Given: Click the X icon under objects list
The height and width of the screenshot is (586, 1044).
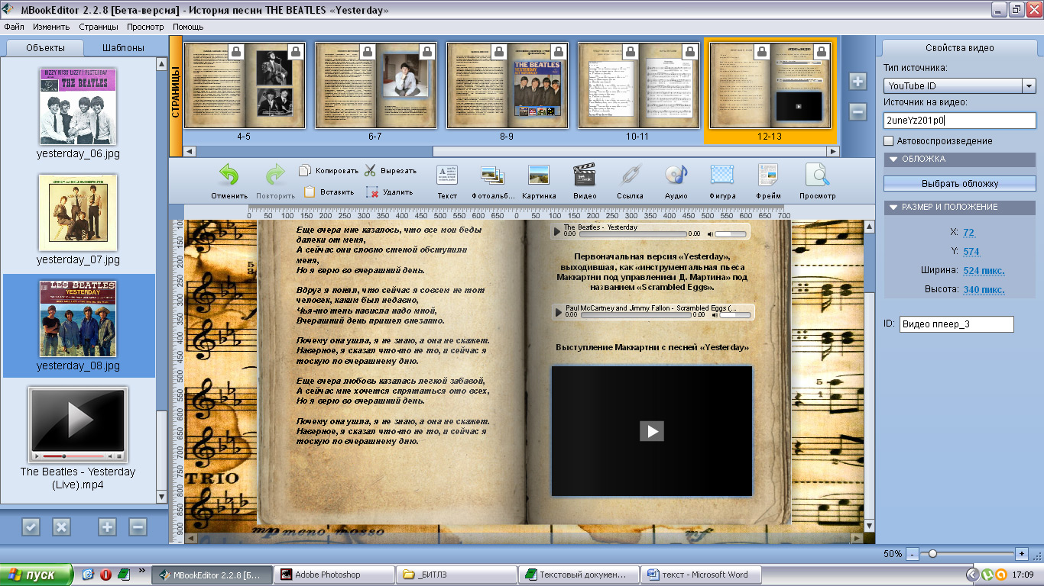Looking at the screenshot, I should pos(61,526).
